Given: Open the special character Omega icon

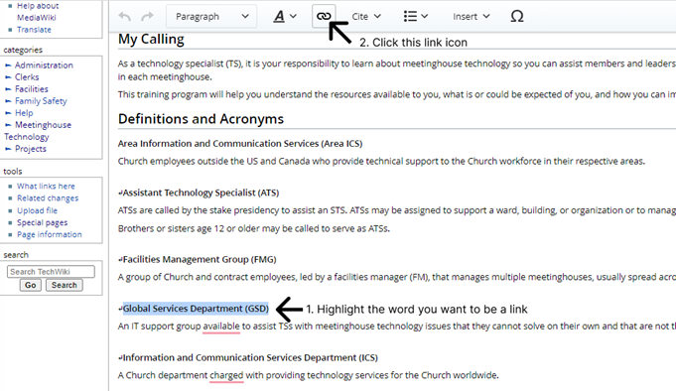Looking at the screenshot, I should click(517, 17).
